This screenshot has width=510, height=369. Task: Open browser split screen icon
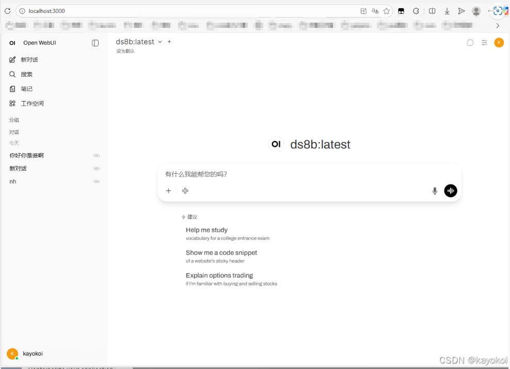coord(432,11)
